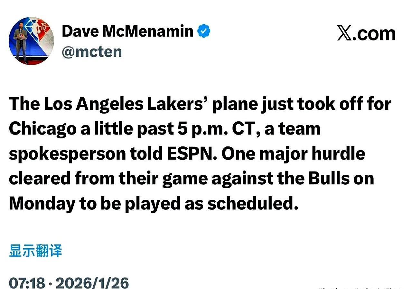Click the cut-off watermark text at bottom right
This screenshot has height=289, width=412.
360,287
